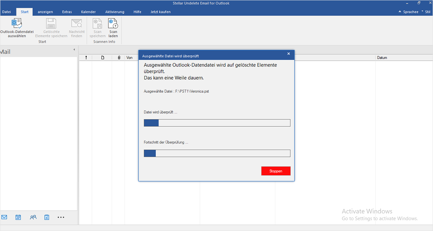Click the importance (!) column header
The image size is (433, 231).
pos(86,58)
